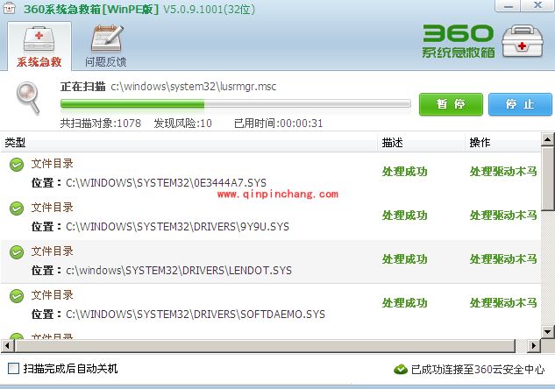Click the vertical scrollbar up arrow
Screen dimensions: 555x389
tap(548, 139)
